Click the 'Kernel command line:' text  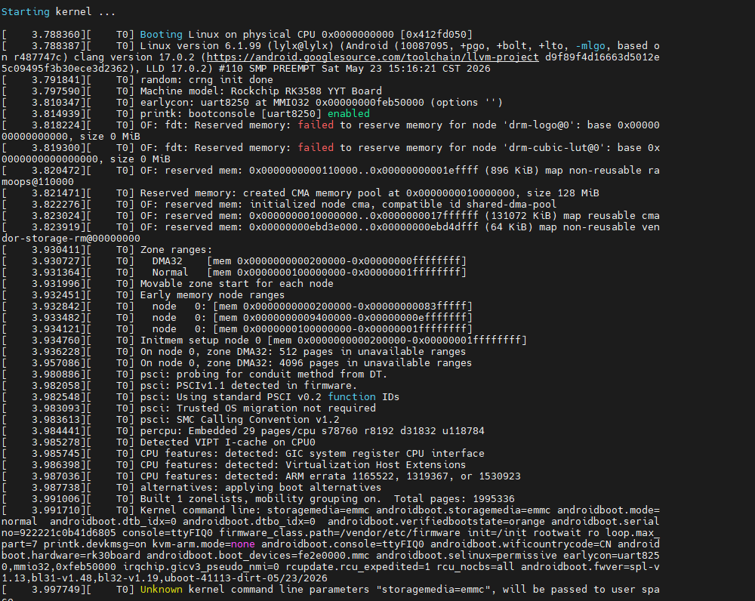pyautogui.click(x=200, y=510)
